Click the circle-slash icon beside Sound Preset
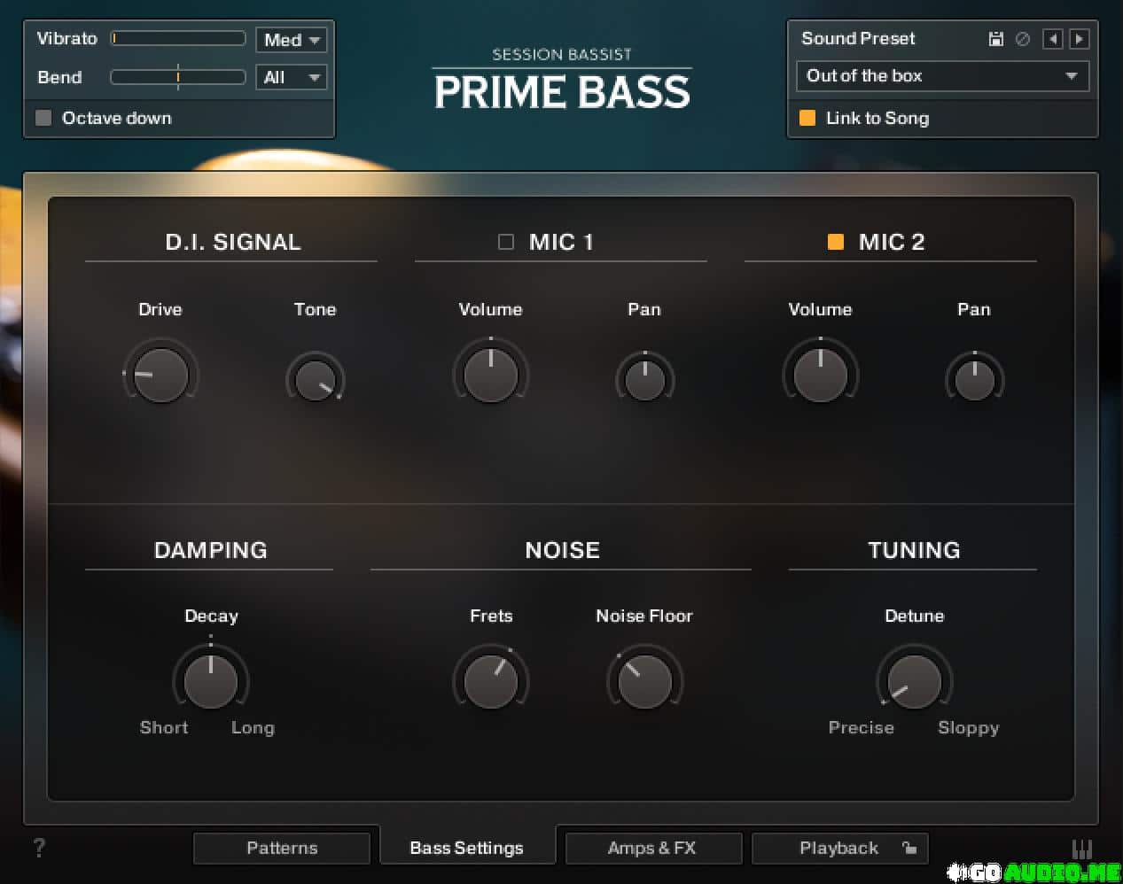Viewport: 1123px width, 884px height. (1023, 39)
